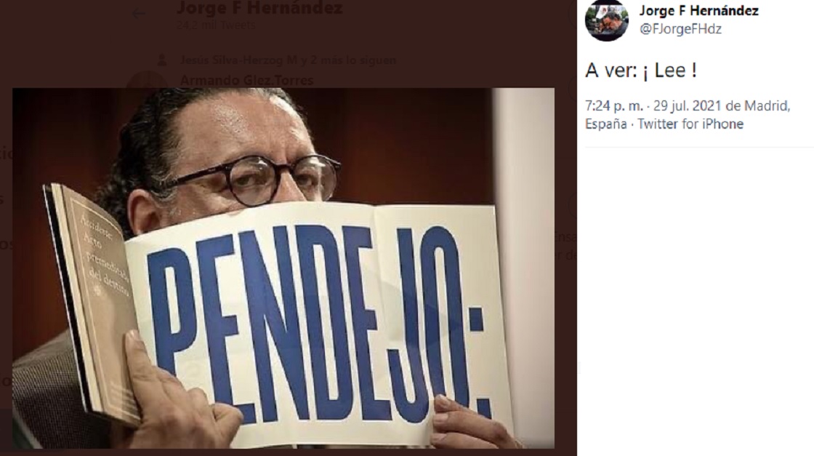Click the tweet text 'A ver: ¡ Lee !'
The image size is (814, 456).
coord(640,70)
